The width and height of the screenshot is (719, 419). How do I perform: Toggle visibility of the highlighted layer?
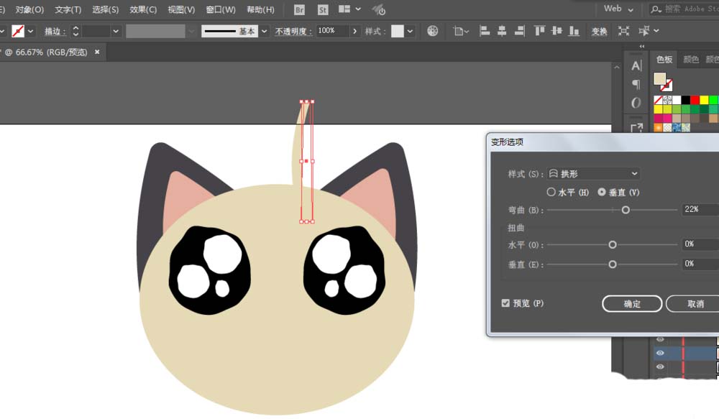(660, 353)
